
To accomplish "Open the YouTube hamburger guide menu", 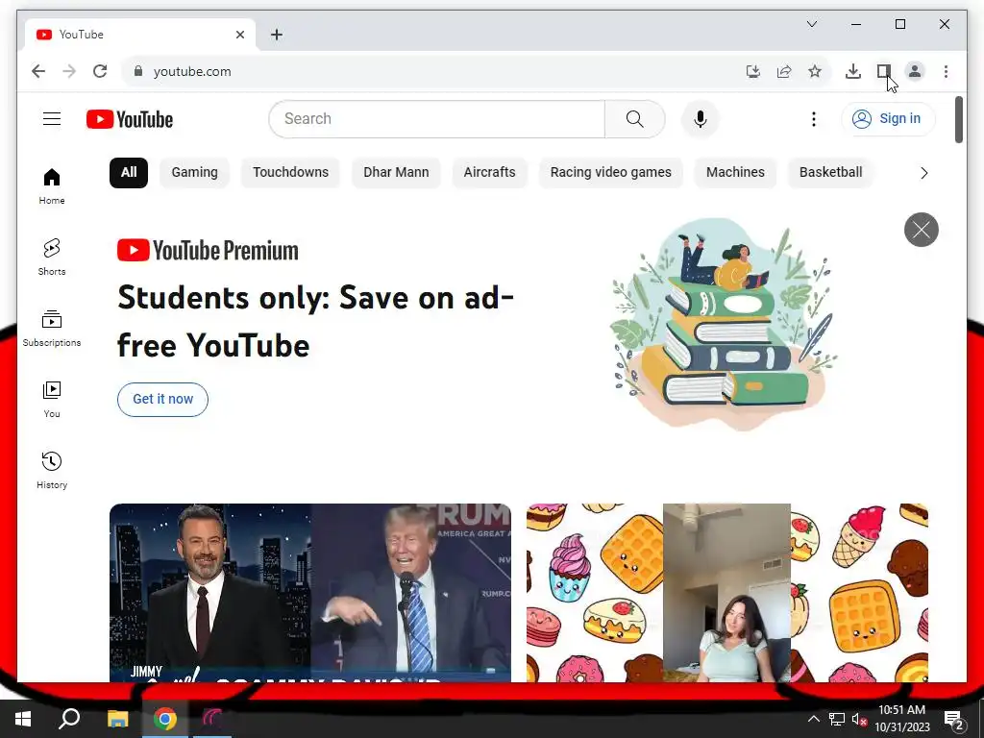I will (52, 118).
